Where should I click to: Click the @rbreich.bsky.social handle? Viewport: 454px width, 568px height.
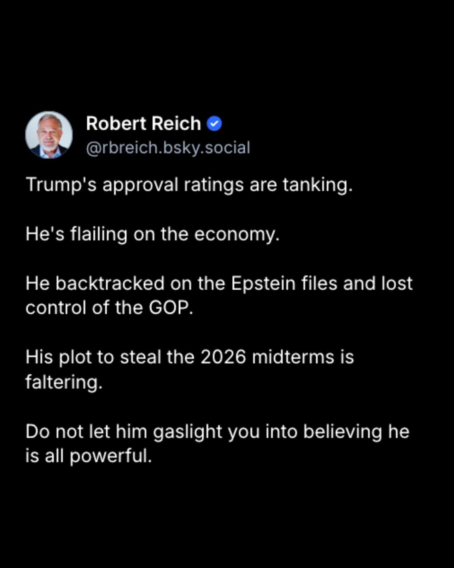click(x=168, y=148)
